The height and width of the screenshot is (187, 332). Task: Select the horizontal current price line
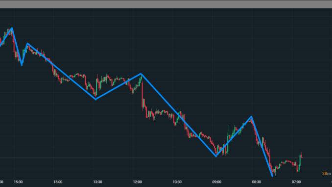click(166, 158)
